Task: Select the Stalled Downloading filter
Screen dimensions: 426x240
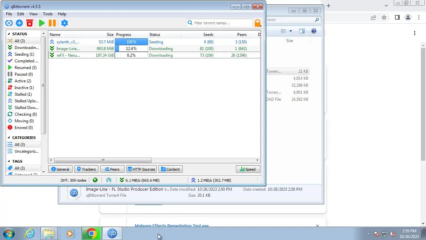Action: pos(23,108)
